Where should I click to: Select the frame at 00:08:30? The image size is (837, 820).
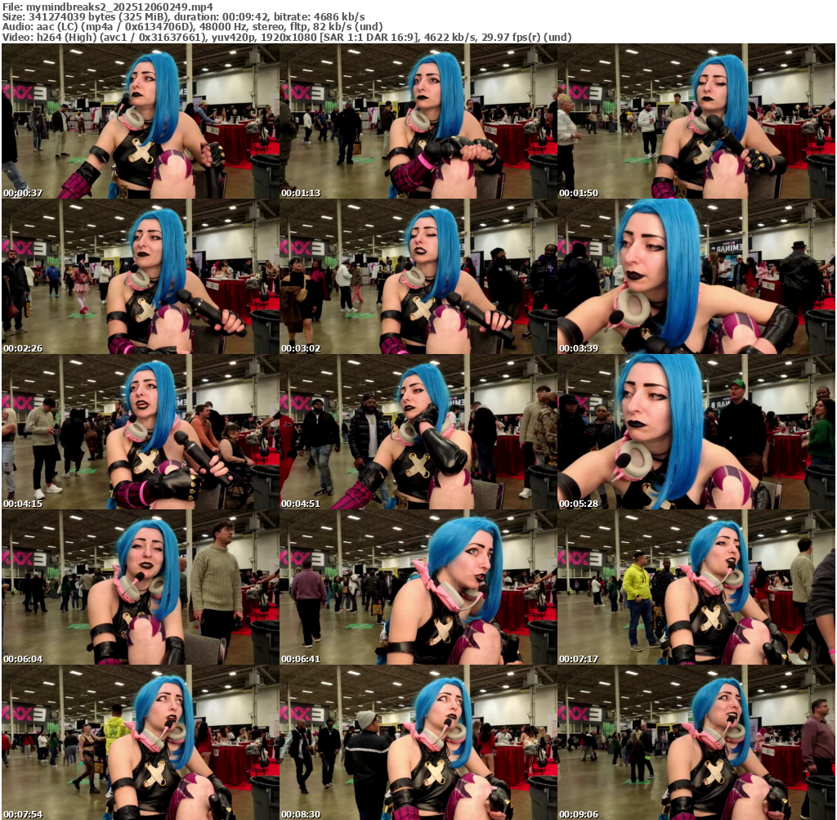pyautogui.click(x=418, y=742)
